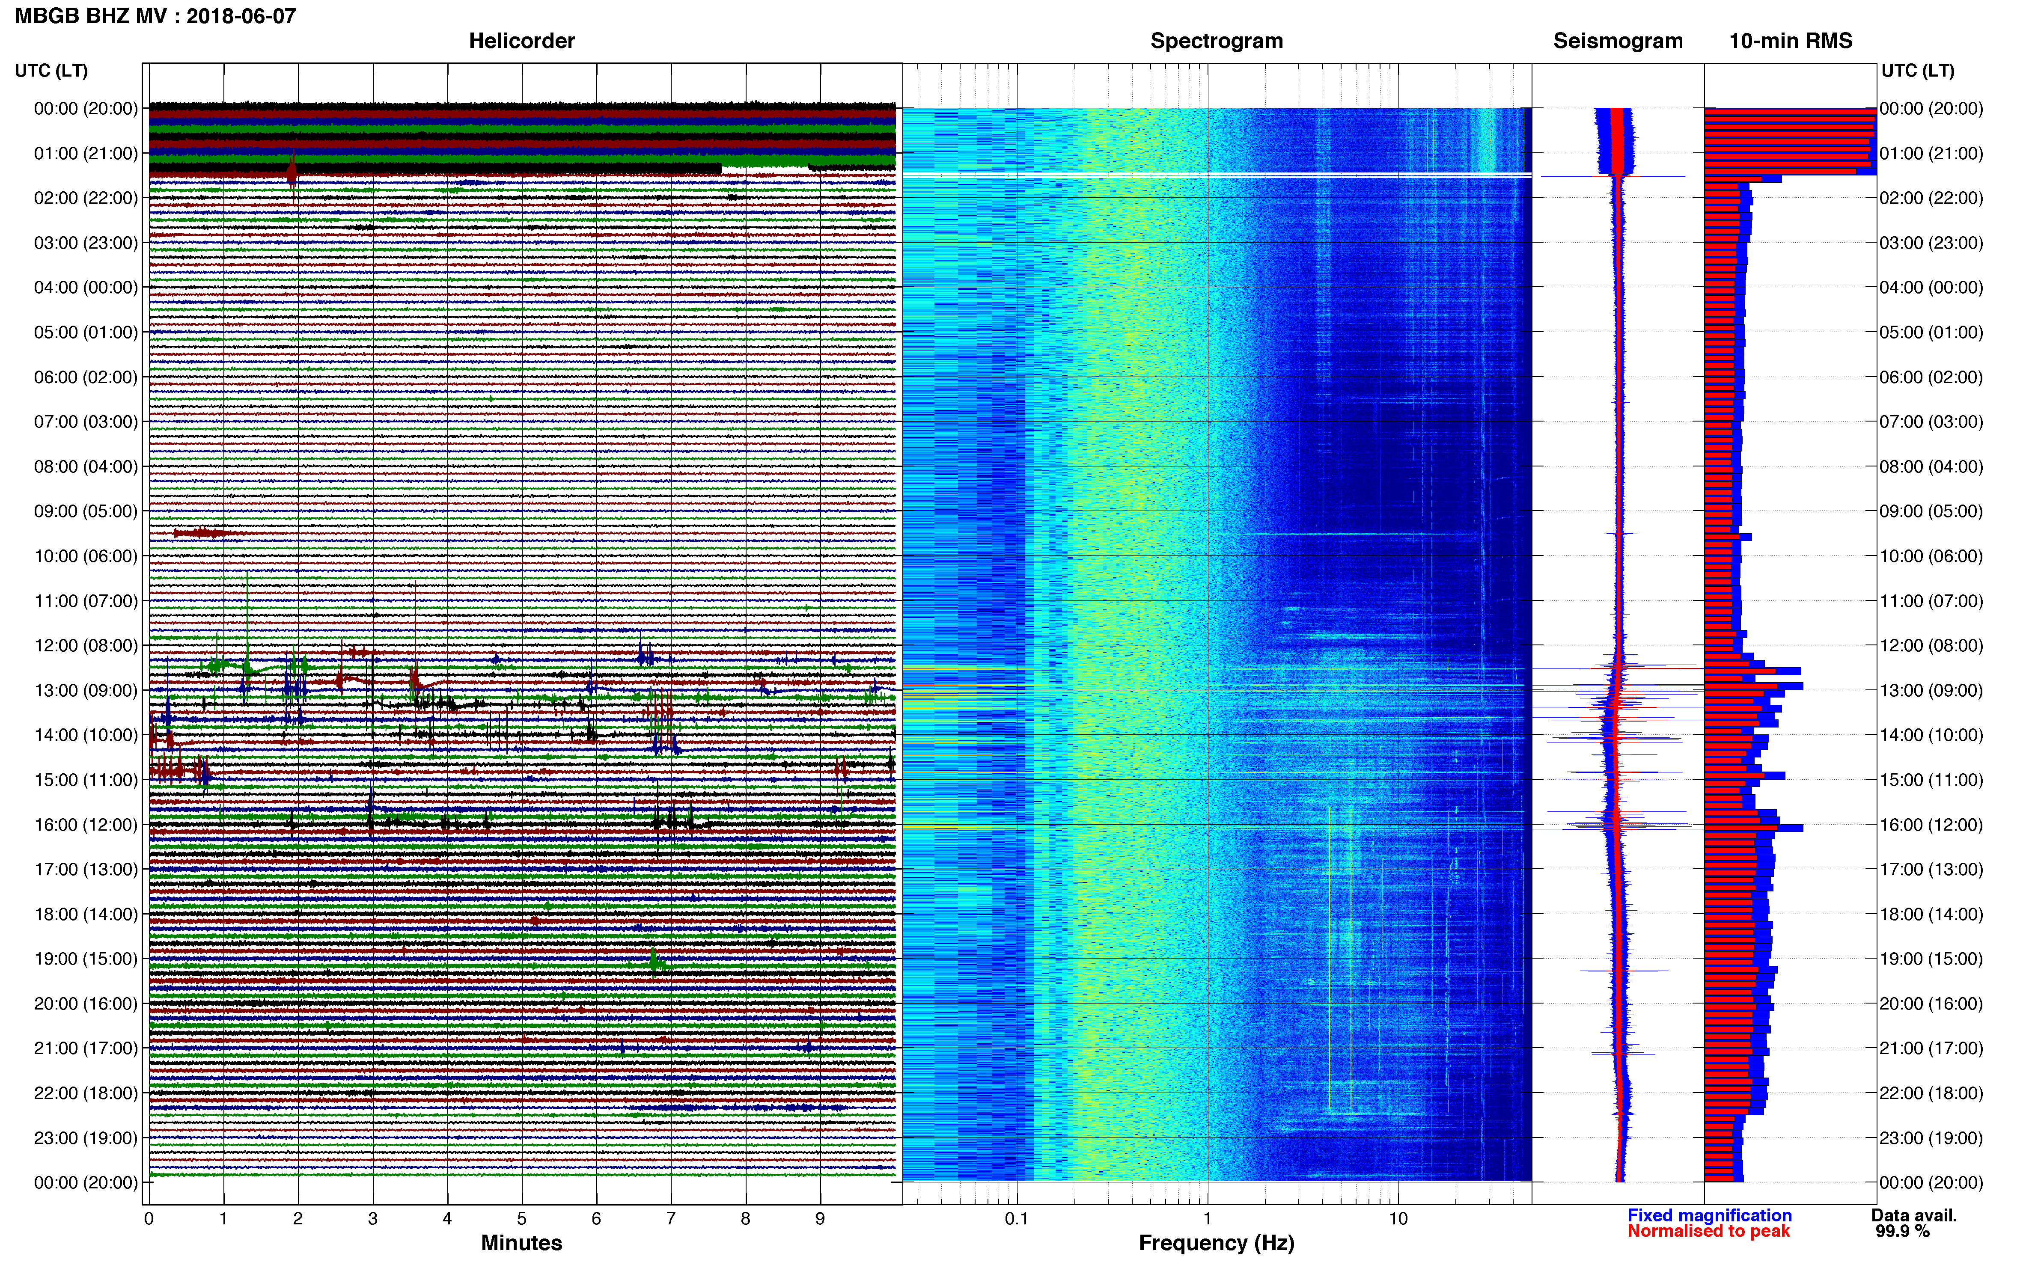The height and width of the screenshot is (1268, 2029).
Task: Click the right '10:00 (06:00)' time label
Action: point(1931,556)
